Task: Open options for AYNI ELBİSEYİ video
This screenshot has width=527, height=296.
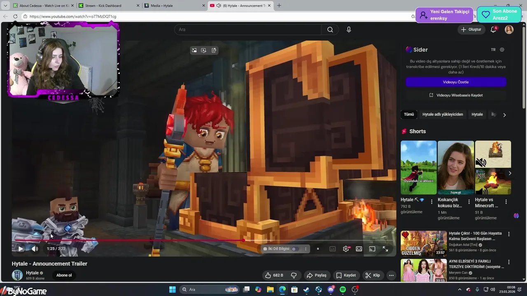Action: click(x=508, y=262)
